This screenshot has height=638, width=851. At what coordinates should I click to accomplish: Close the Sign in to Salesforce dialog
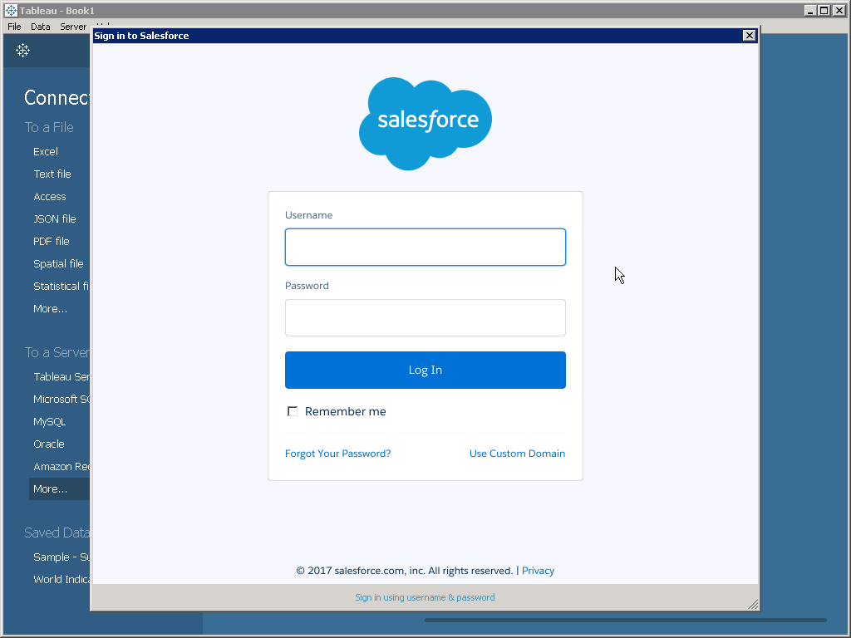tap(749, 36)
